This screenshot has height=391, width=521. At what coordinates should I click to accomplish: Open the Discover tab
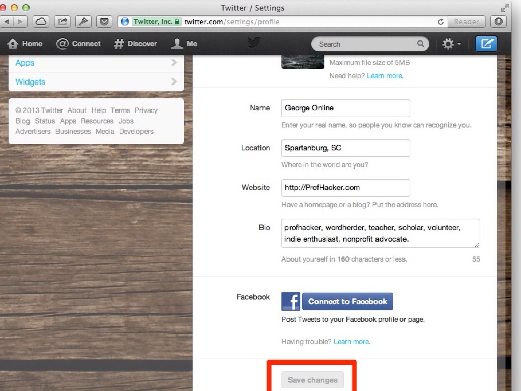click(135, 44)
